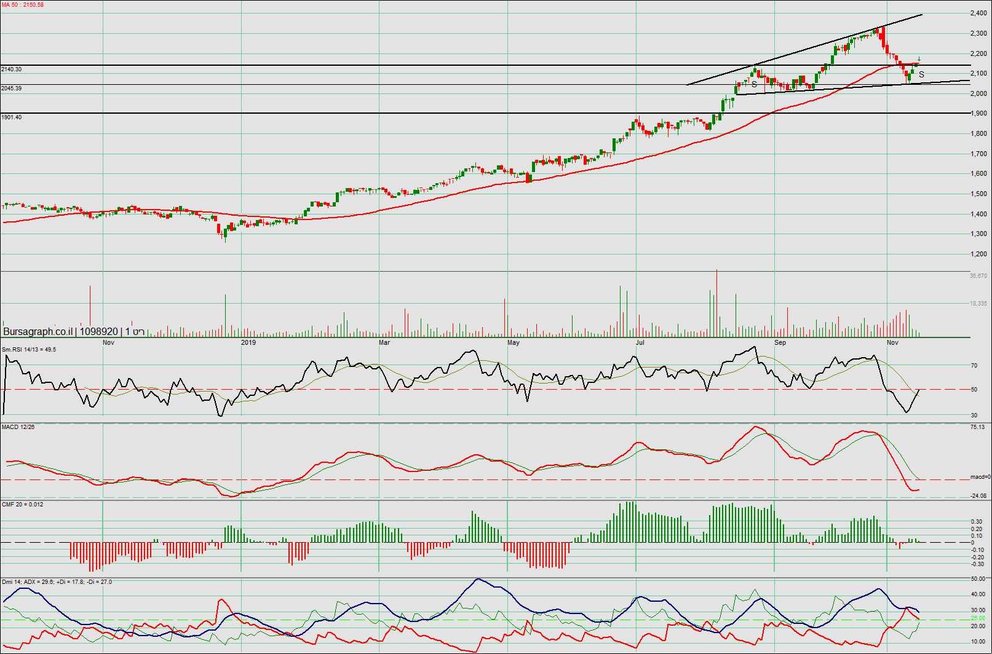Click the 2,200 price axis label
Screen dimensions: 992x654
(x=978, y=53)
